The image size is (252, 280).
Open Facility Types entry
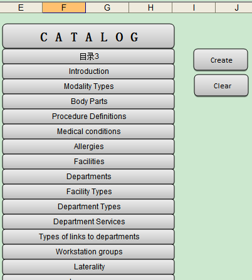[88, 192]
